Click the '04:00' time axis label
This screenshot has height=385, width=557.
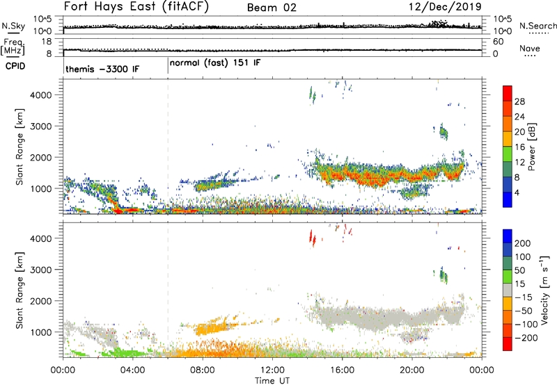[132, 370]
